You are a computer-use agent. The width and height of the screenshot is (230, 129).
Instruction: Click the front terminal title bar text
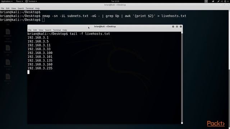105,27
